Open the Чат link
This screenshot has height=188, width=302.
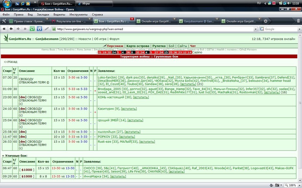tap(193, 46)
